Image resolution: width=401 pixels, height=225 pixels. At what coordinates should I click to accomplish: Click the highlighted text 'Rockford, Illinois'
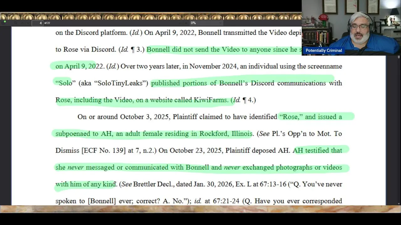(x=226, y=134)
